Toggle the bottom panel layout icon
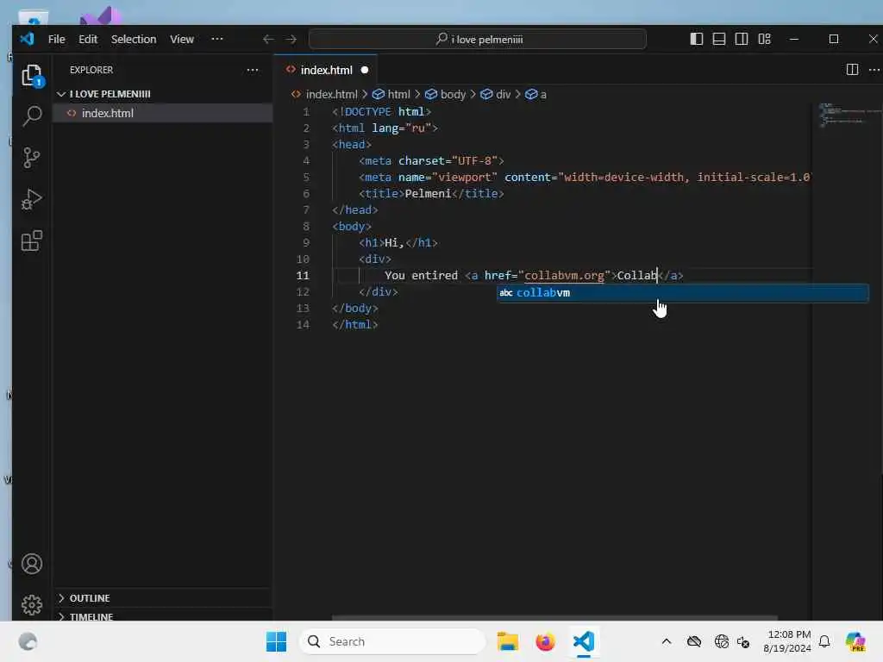This screenshot has width=883, height=662. point(719,39)
